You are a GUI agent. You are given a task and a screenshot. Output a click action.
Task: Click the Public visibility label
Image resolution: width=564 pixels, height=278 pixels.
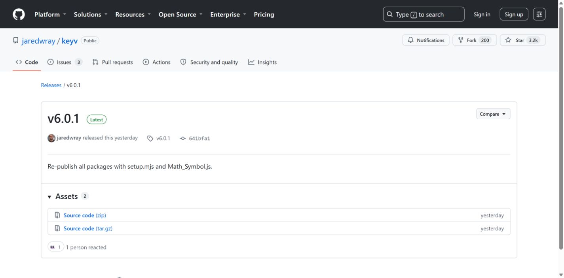pos(90,40)
